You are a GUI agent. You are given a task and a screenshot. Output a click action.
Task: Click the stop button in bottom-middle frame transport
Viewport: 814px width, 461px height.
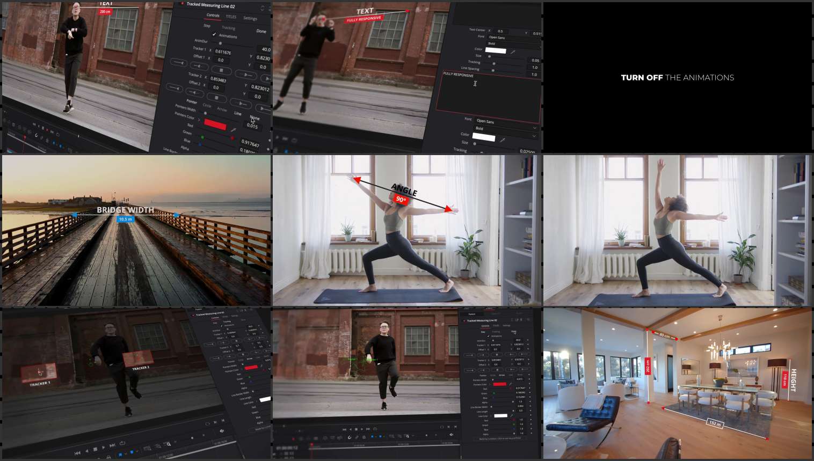click(x=356, y=429)
